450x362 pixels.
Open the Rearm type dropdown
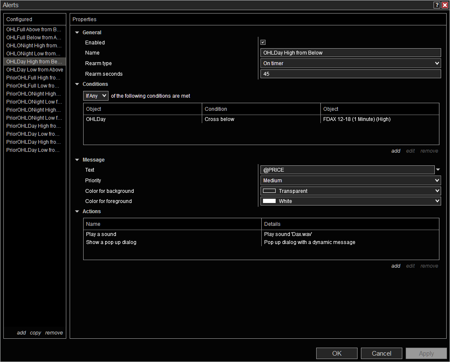(x=350, y=63)
